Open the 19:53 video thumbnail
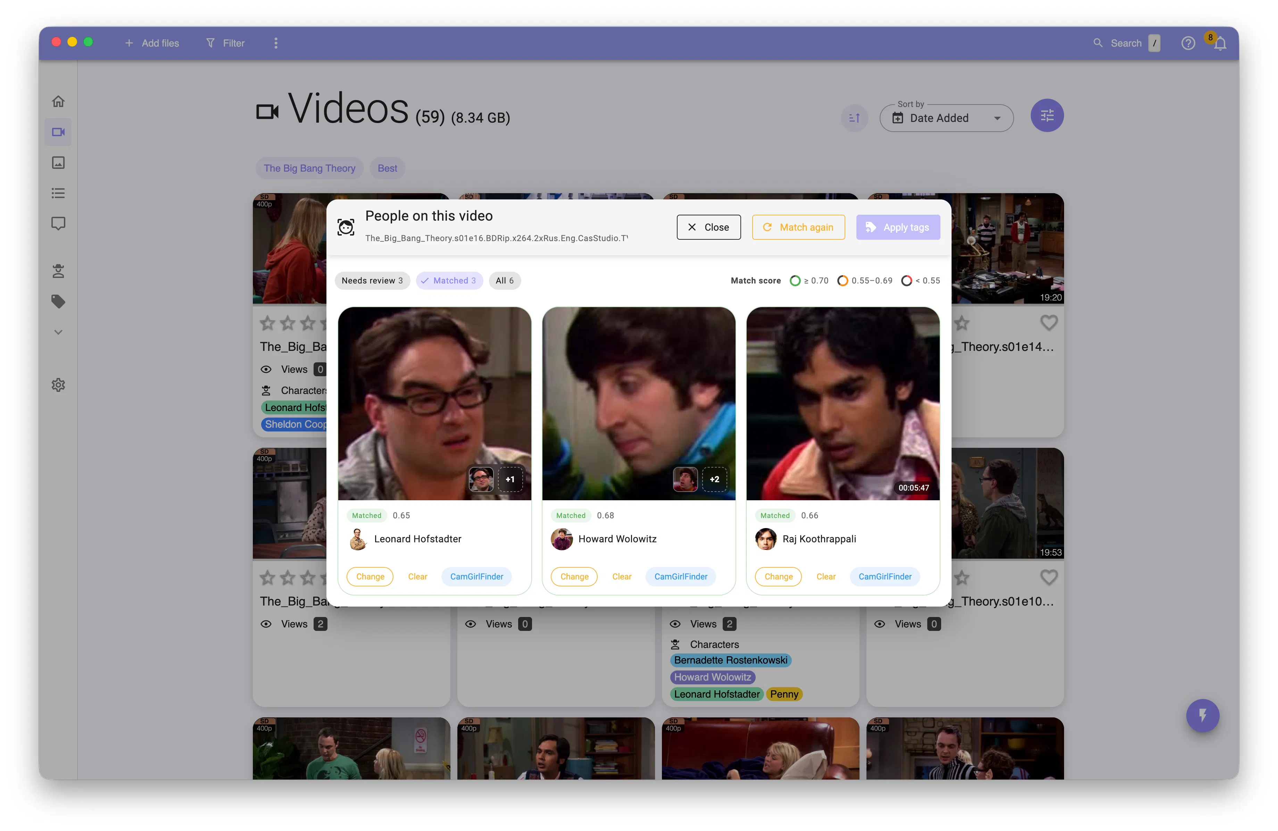The width and height of the screenshot is (1278, 831). point(1007,503)
